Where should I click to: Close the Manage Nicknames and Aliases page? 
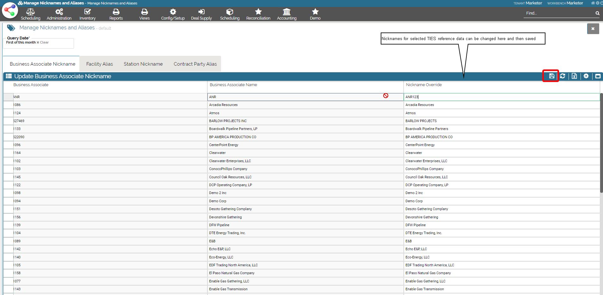593,29
